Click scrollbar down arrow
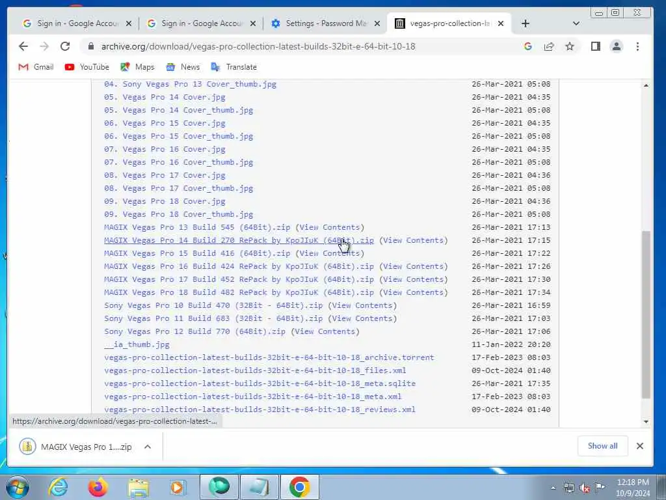This screenshot has height=500, width=666. [x=646, y=422]
